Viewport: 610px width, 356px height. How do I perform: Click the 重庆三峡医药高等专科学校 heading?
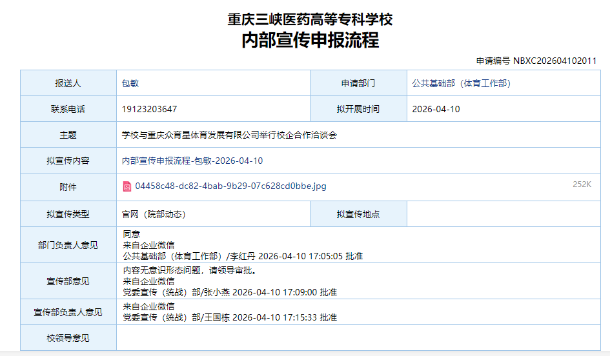coord(310,19)
